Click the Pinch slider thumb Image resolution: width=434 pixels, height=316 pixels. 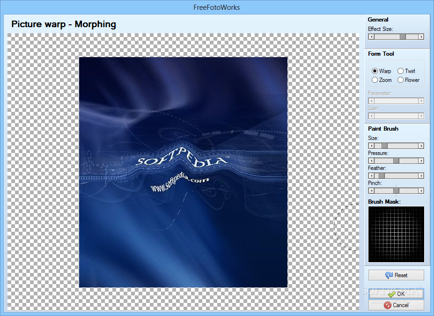tap(397, 191)
